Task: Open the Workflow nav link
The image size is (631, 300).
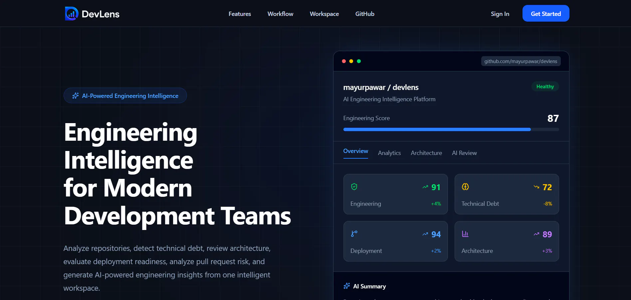Action: point(280,14)
